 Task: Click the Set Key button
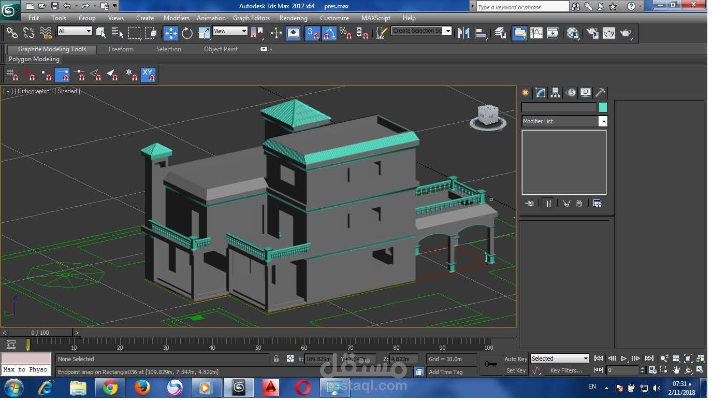tap(516, 370)
